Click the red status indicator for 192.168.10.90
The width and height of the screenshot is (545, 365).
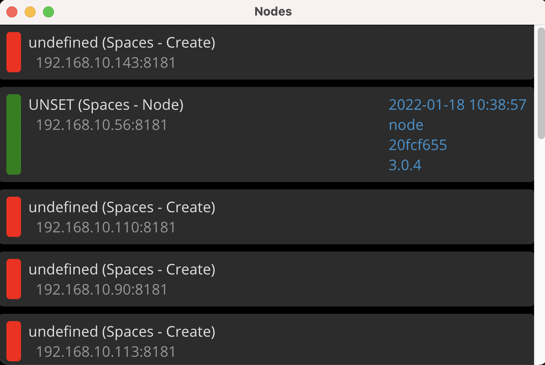pos(13,279)
